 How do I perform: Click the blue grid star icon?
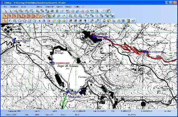123,21
